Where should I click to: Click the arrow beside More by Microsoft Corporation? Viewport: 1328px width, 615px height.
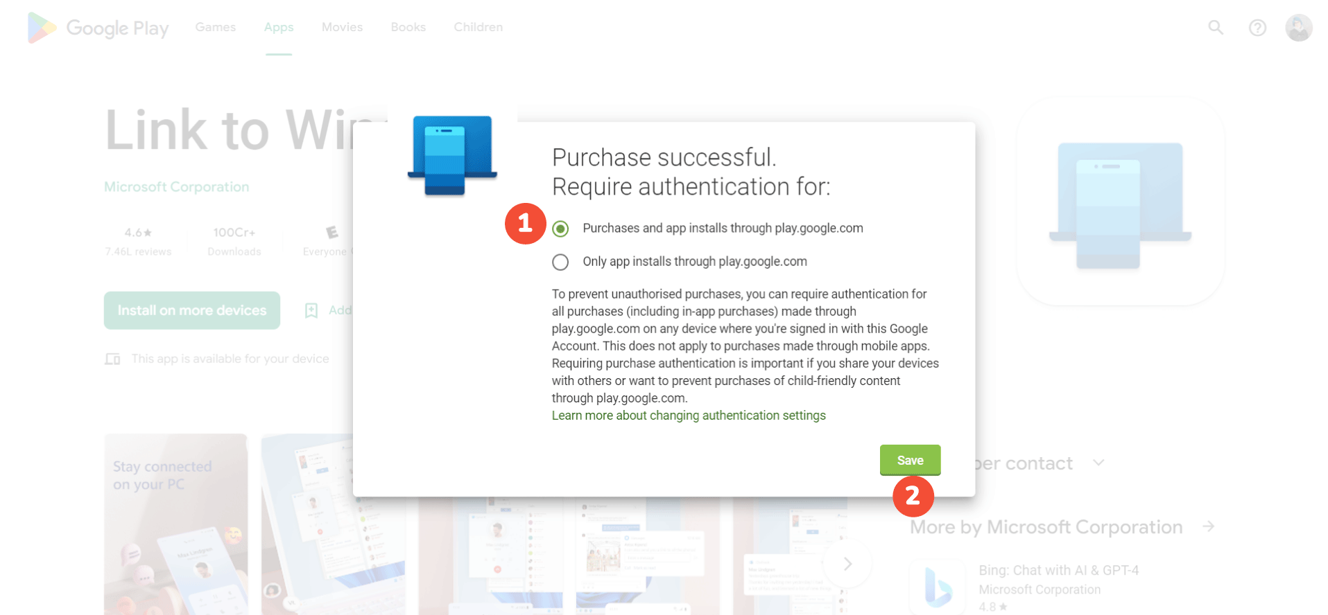tap(1208, 526)
